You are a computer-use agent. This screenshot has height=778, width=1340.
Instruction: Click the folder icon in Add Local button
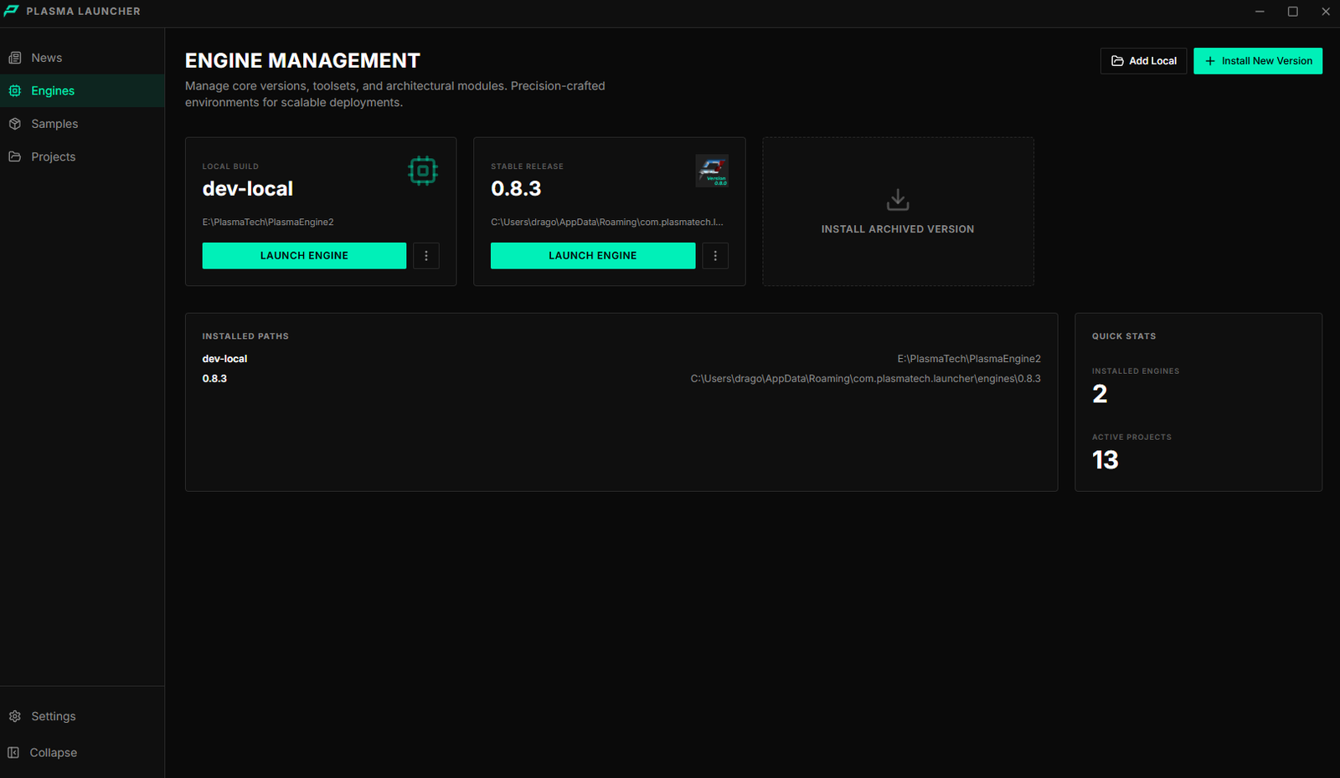pyautogui.click(x=1117, y=61)
